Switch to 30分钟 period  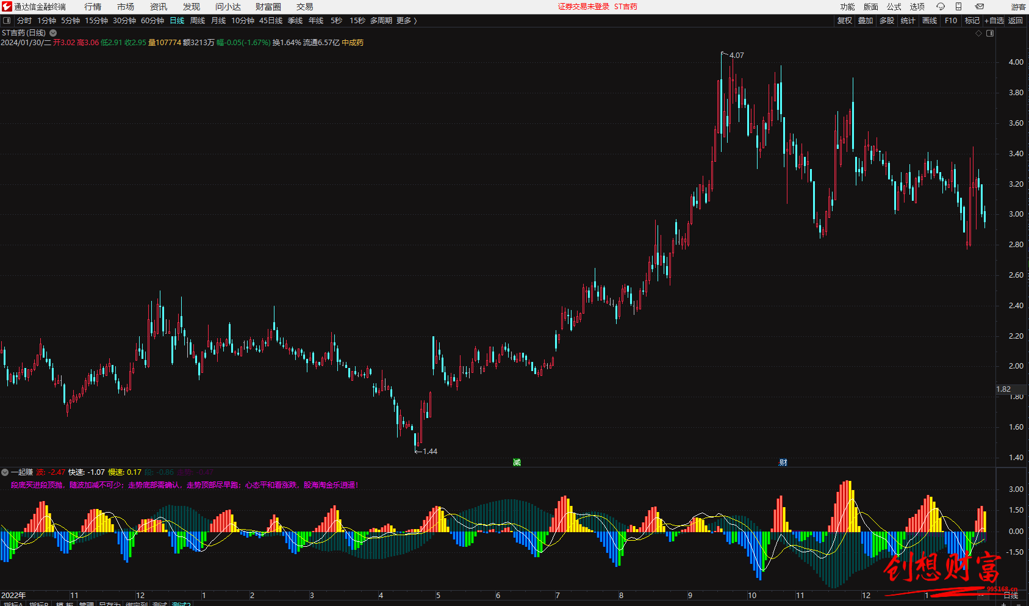[124, 21]
